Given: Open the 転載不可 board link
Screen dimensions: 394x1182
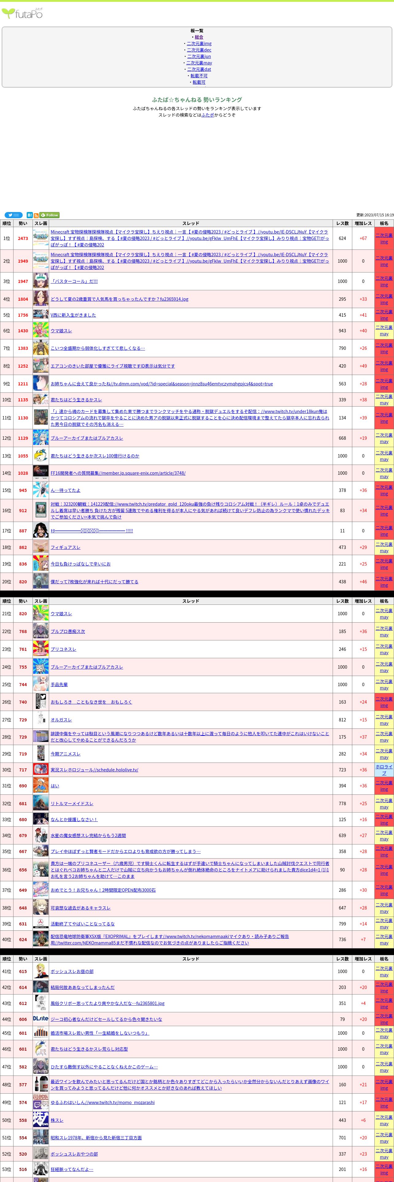Looking at the screenshot, I should pos(199,76).
